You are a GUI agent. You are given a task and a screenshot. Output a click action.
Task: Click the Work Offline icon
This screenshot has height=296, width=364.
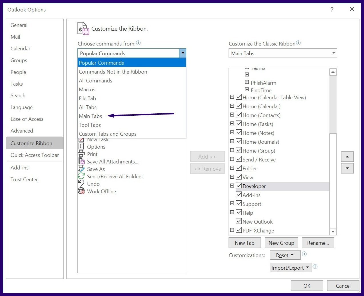[81, 191]
